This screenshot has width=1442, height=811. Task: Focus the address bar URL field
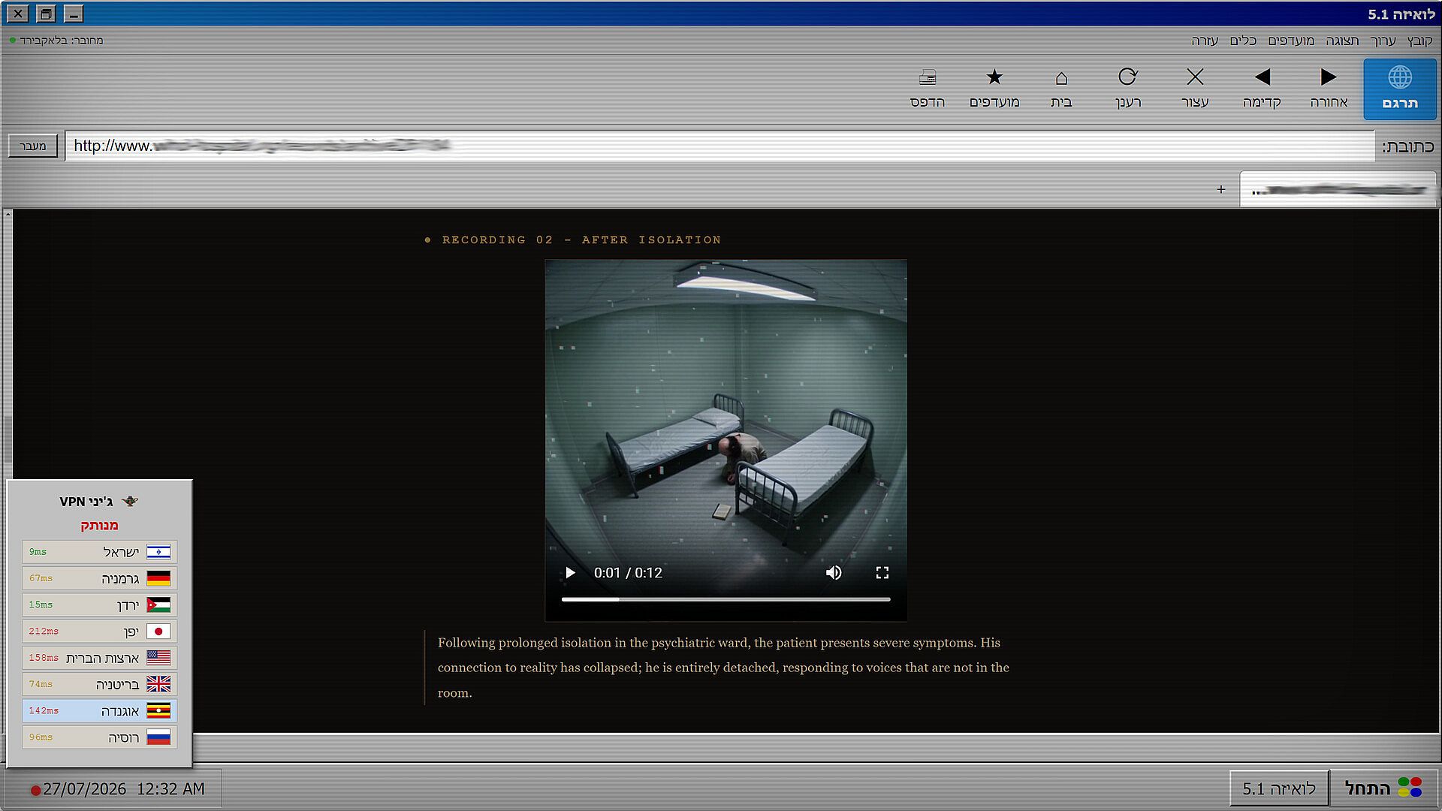[719, 146]
